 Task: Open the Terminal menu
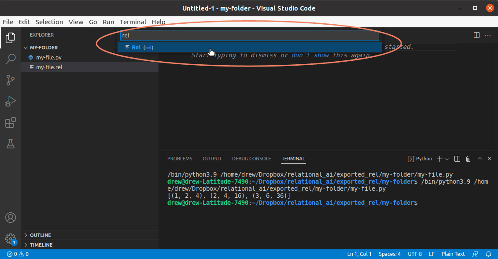[x=133, y=22]
